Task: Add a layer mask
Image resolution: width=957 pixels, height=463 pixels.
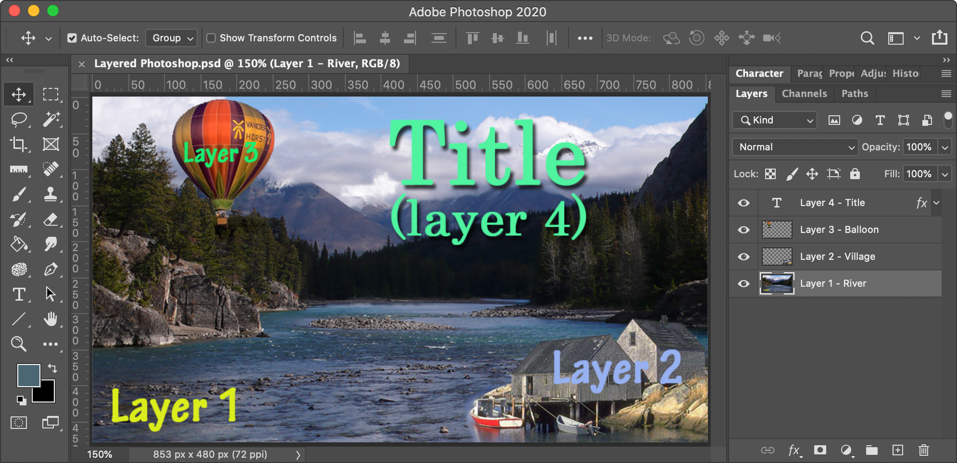Action: tap(820, 450)
